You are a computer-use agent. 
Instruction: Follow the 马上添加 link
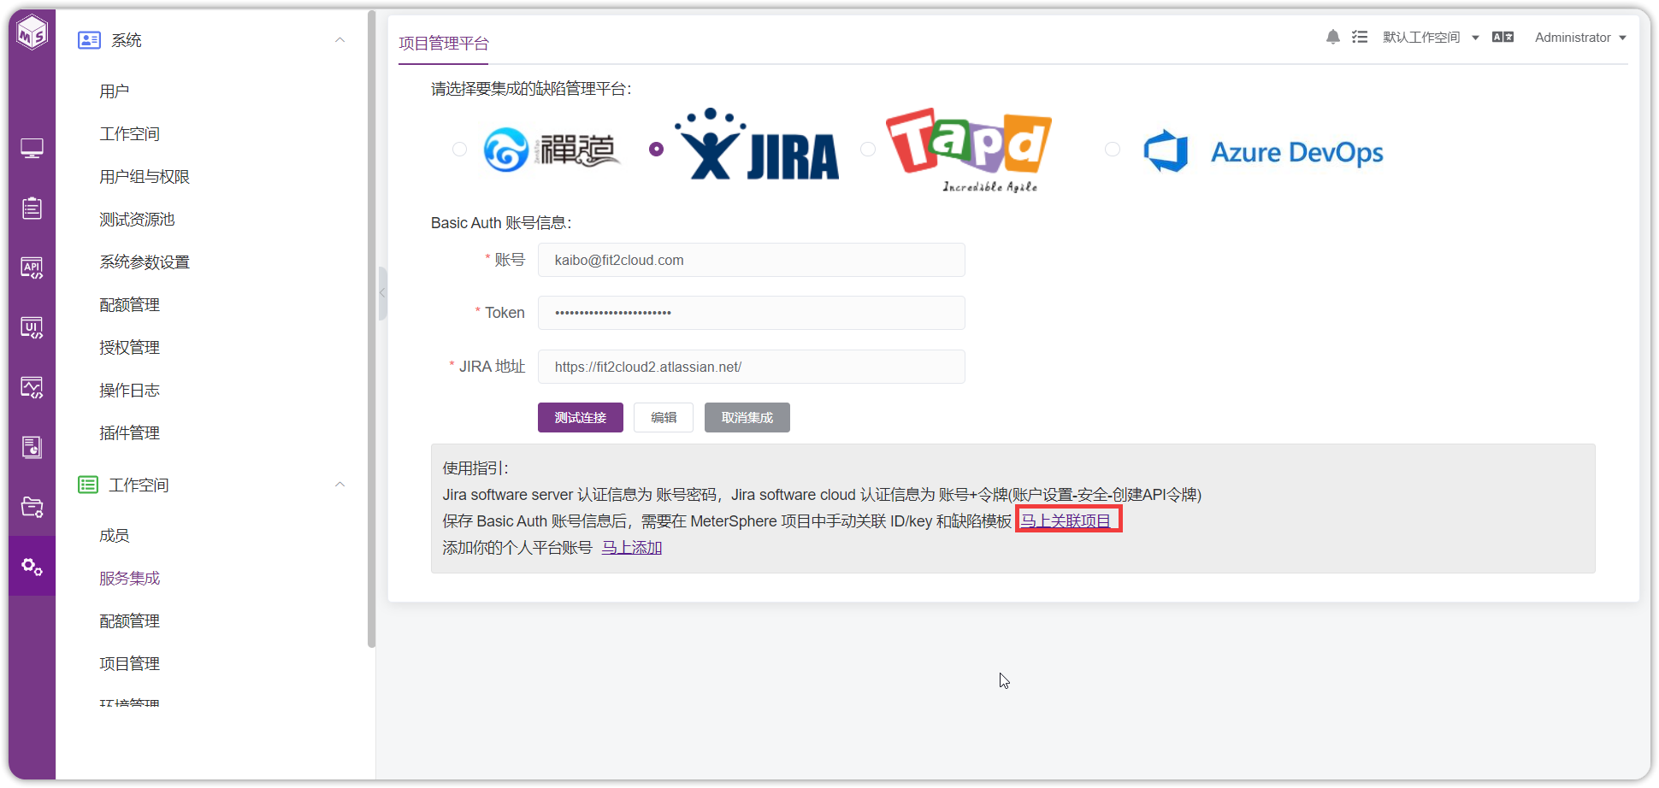coord(632,547)
